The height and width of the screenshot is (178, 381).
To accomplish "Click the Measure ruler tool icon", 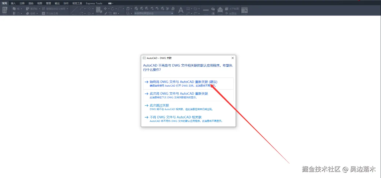I will [206, 10].
